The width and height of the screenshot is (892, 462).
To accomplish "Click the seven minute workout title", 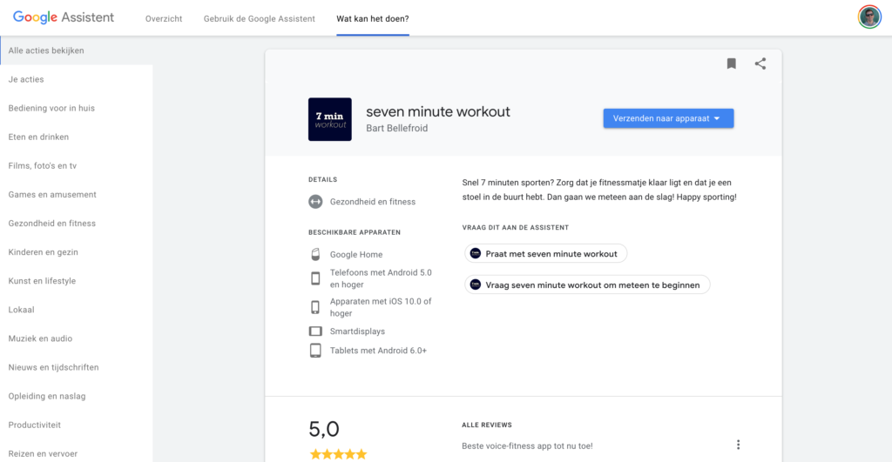I will [438, 111].
